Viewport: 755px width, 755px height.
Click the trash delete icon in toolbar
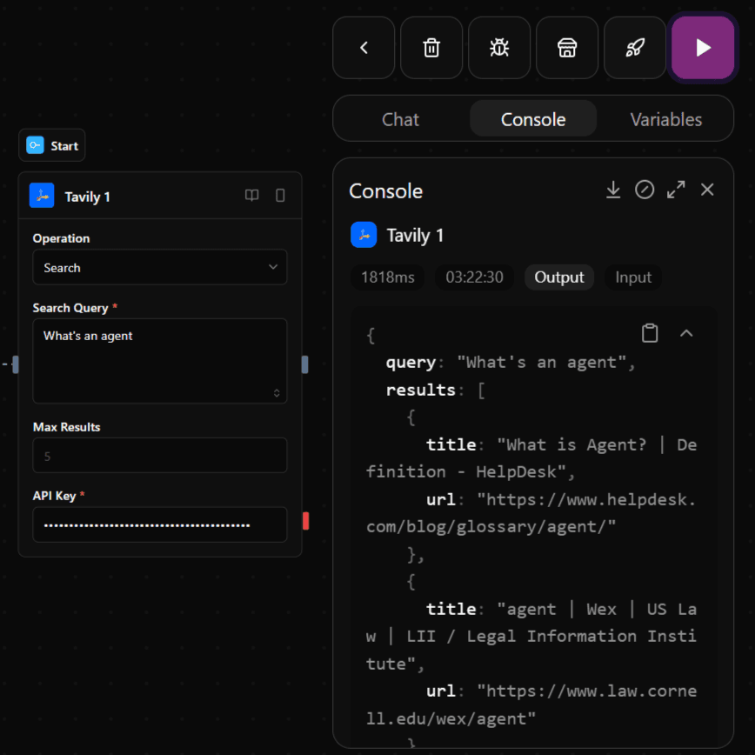pyautogui.click(x=431, y=48)
